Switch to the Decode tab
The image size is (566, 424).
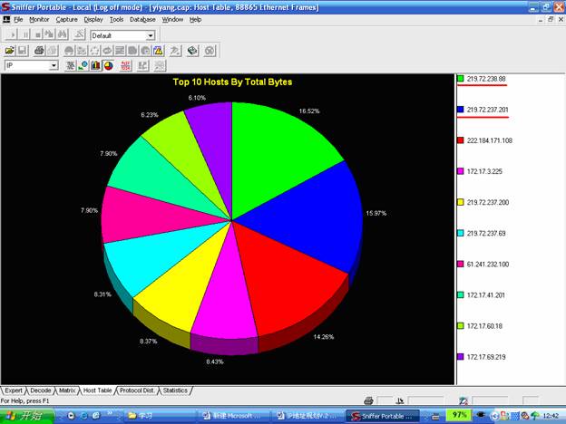click(x=41, y=390)
